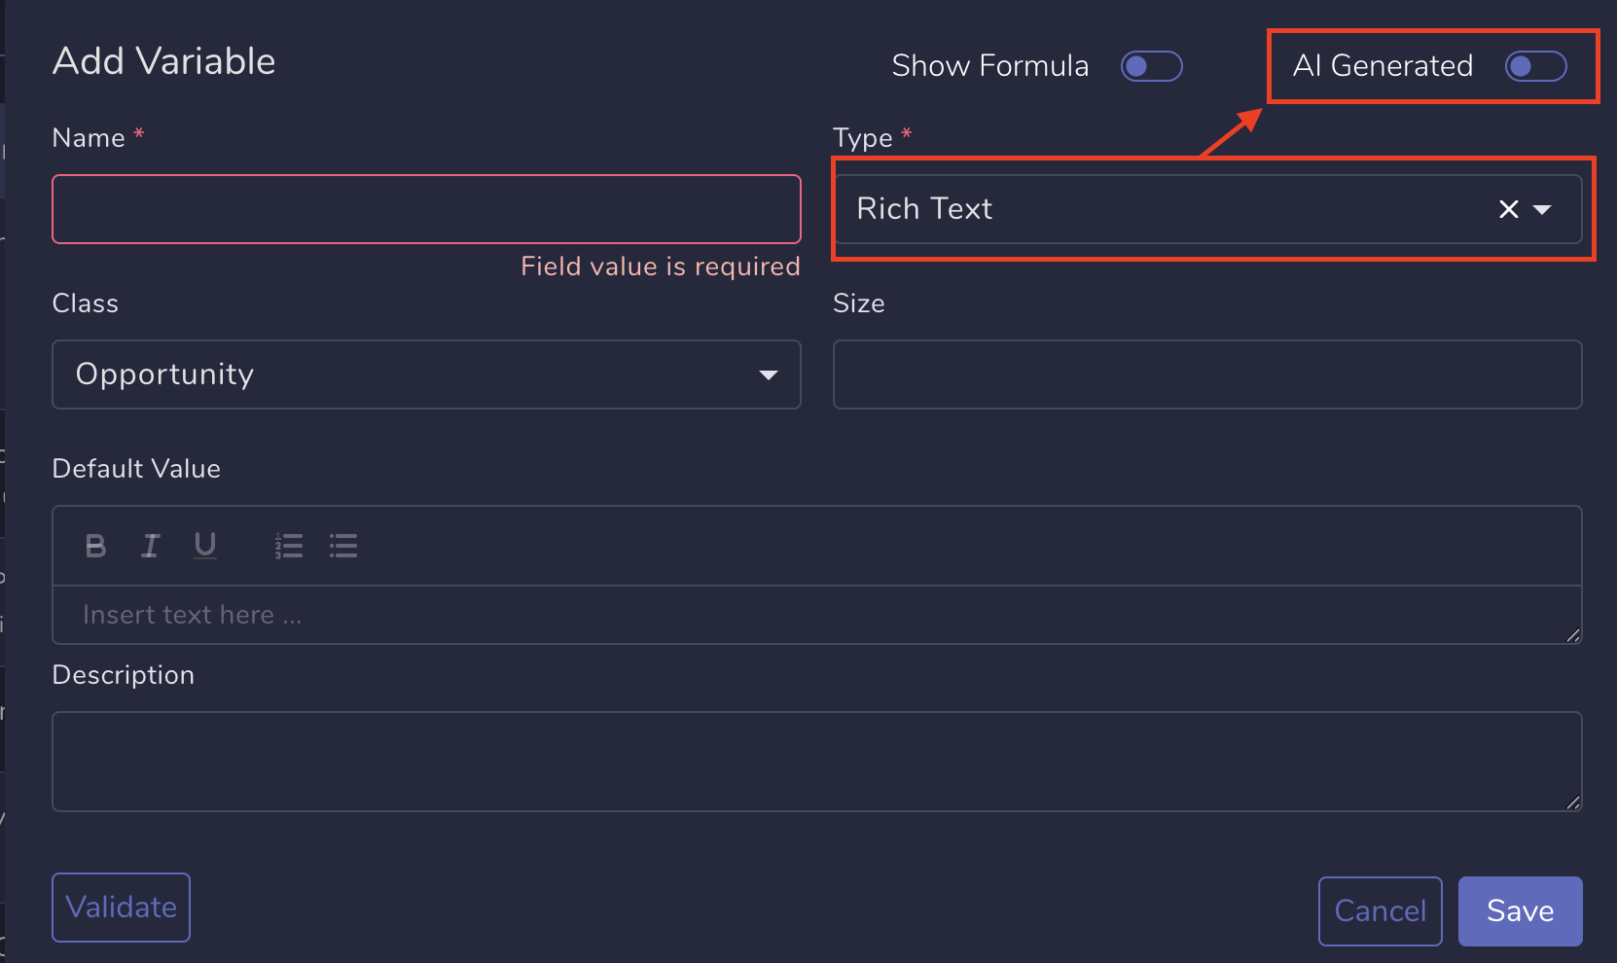Click the Size input field
Viewport: 1617px width, 963px height.
1206,374
